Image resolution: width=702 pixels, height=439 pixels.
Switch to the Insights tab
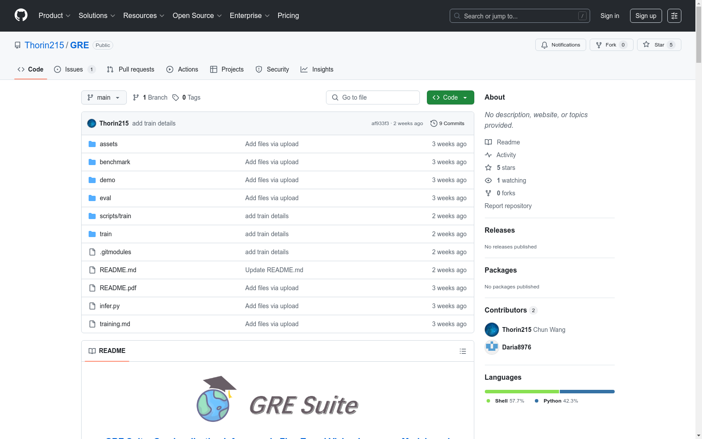tap(317, 69)
